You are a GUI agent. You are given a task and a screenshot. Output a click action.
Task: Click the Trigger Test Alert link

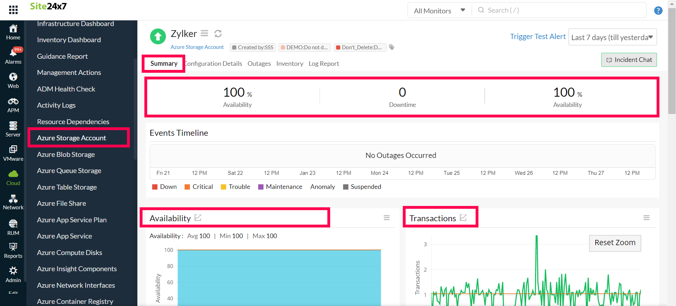[538, 37]
